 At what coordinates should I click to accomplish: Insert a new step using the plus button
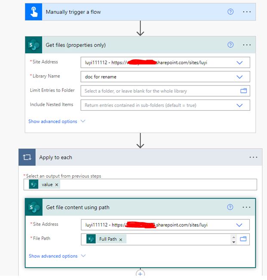tap(140, 274)
